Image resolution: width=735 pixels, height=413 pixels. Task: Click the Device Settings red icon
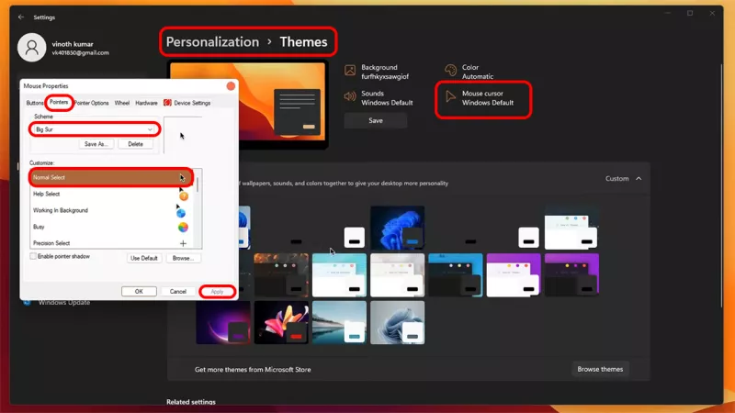[x=167, y=103]
